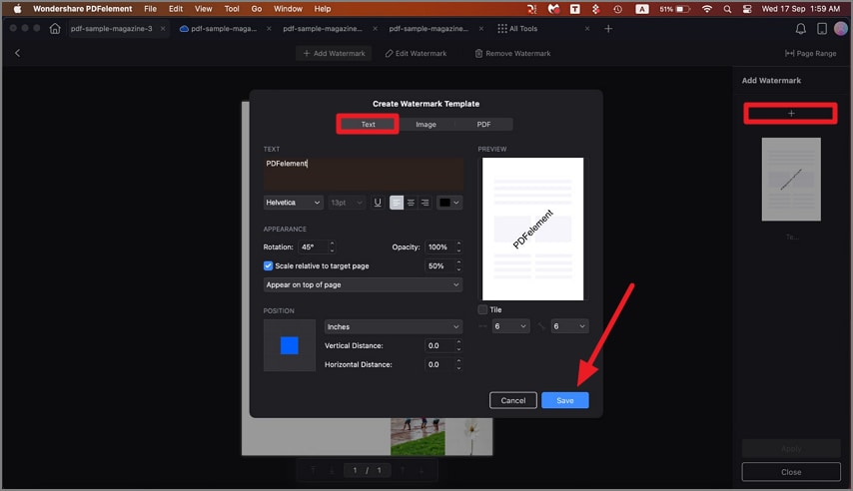853x491 pixels.
Task: Close the All Tools tab
Action: [x=587, y=28]
